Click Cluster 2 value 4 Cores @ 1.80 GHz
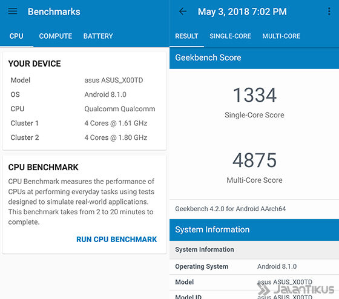The height and width of the screenshot is (299, 339). 116,137
